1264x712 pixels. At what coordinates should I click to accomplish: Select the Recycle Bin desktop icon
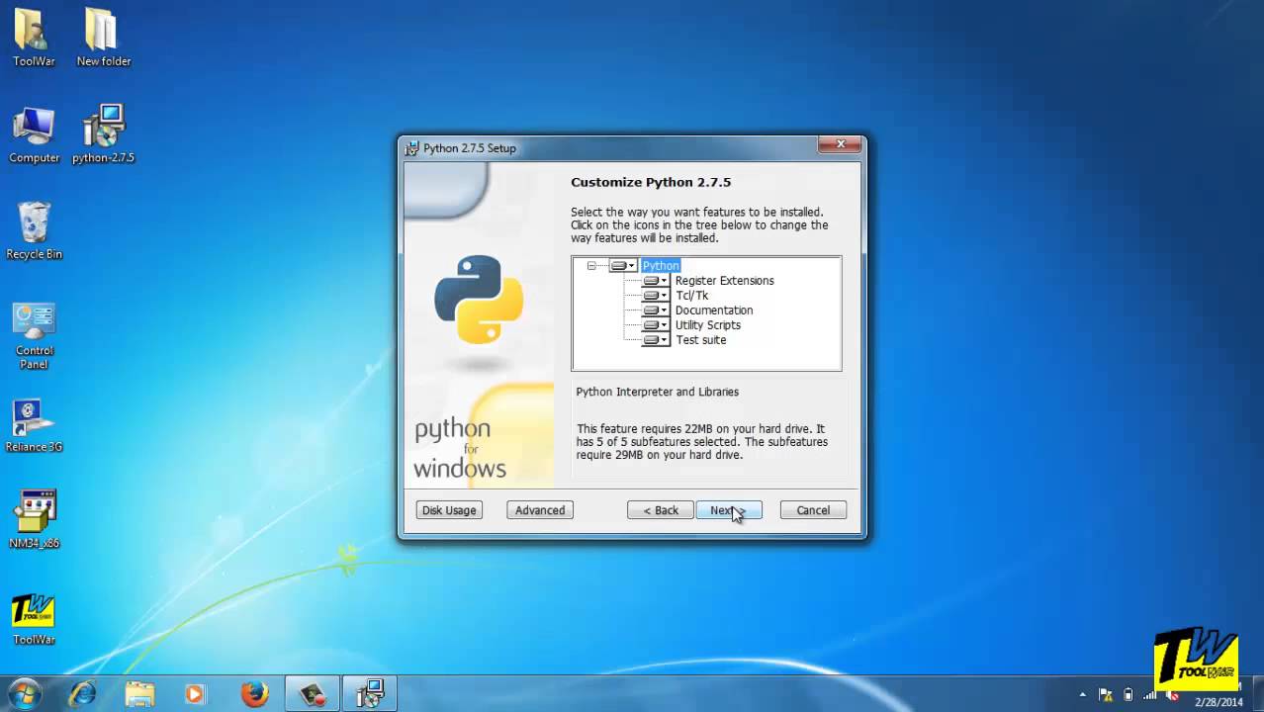point(34,230)
